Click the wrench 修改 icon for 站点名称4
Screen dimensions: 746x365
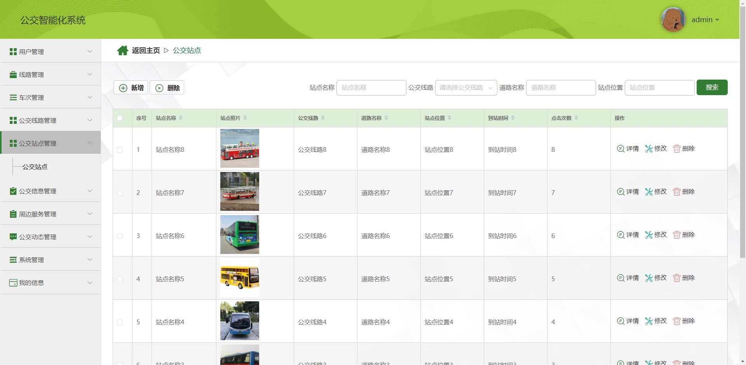[649, 321]
